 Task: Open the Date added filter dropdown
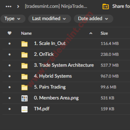(x=93, y=19)
